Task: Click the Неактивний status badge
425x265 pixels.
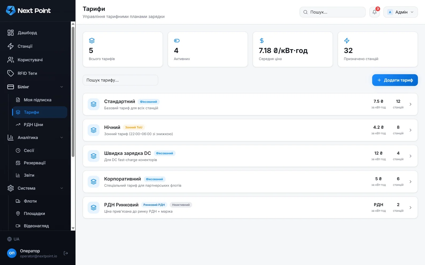Action: pos(181,205)
